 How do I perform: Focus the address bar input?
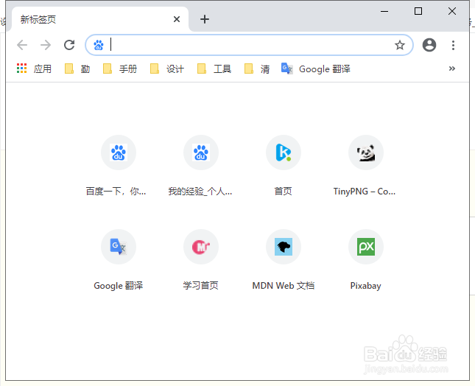tap(250, 45)
